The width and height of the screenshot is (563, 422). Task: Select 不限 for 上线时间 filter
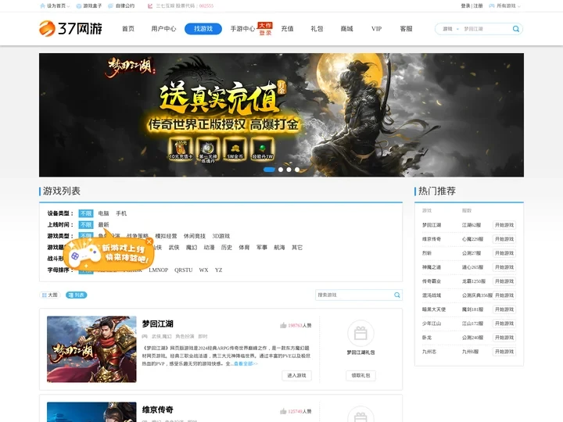click(86, 224)
